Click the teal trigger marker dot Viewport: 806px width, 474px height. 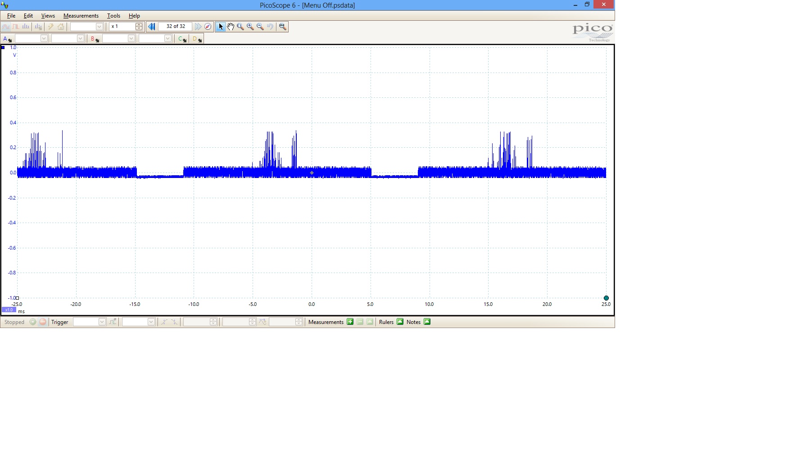tap(606, 298)
